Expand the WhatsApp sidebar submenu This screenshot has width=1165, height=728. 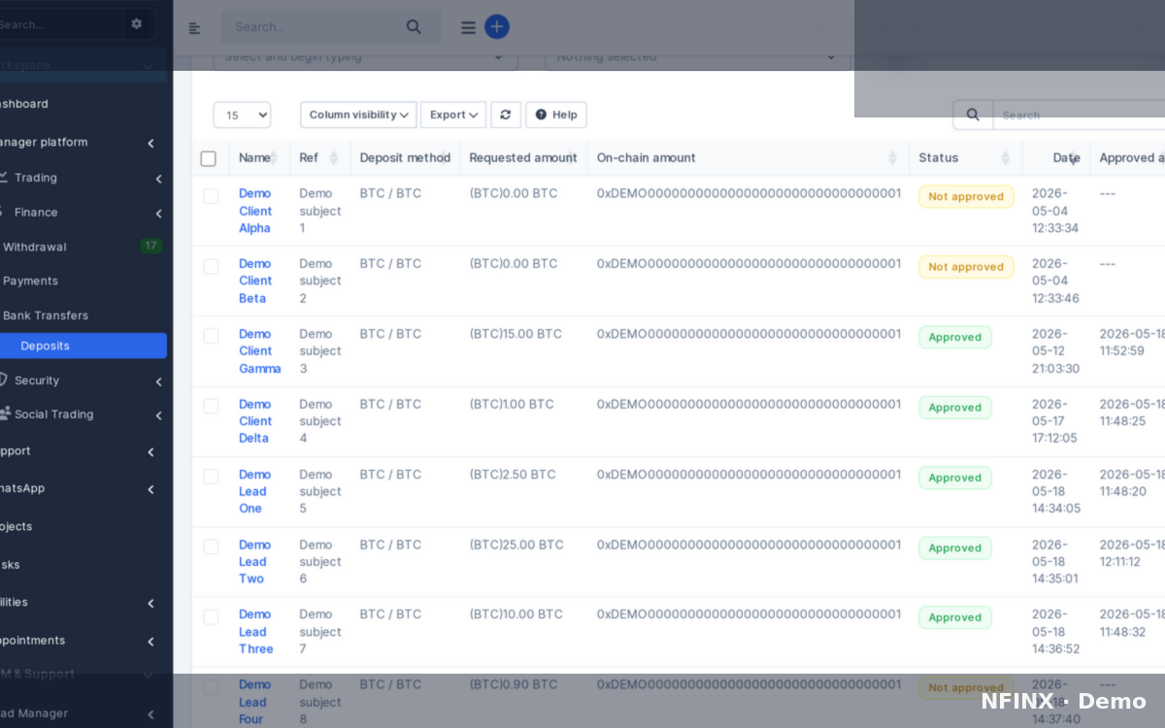(150, 489)
